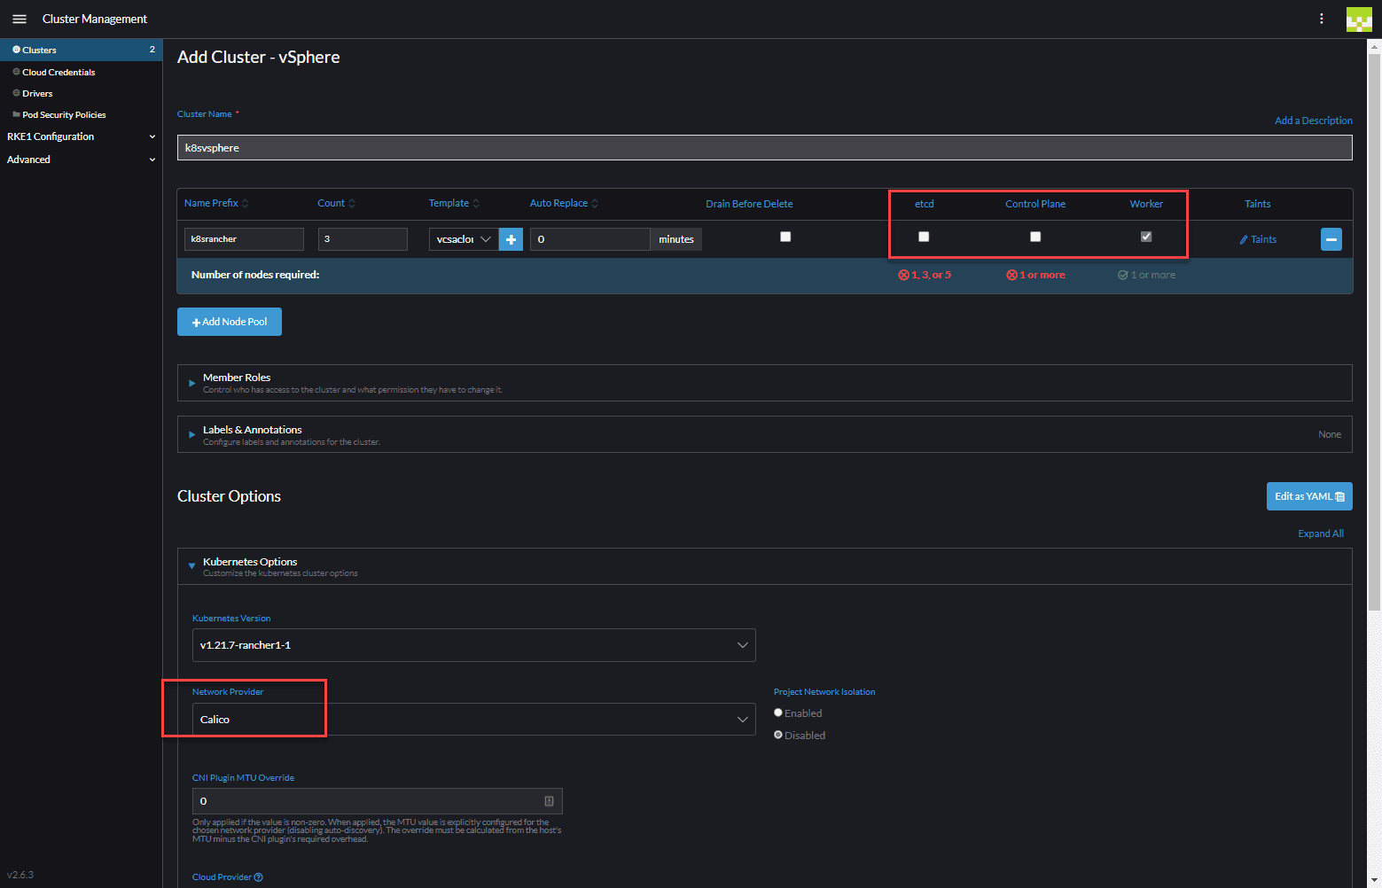Open the Clusters sidebar section
Screen dimensions: 1382x888
pos(39,50)
